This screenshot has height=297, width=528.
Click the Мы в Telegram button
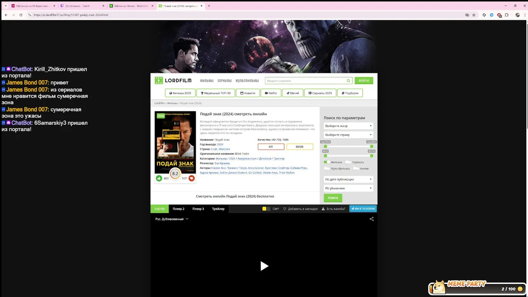[363, 209]
